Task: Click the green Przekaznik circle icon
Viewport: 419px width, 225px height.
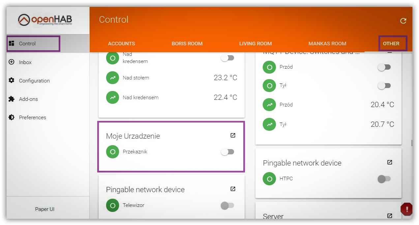Action: tap(113, 152)
